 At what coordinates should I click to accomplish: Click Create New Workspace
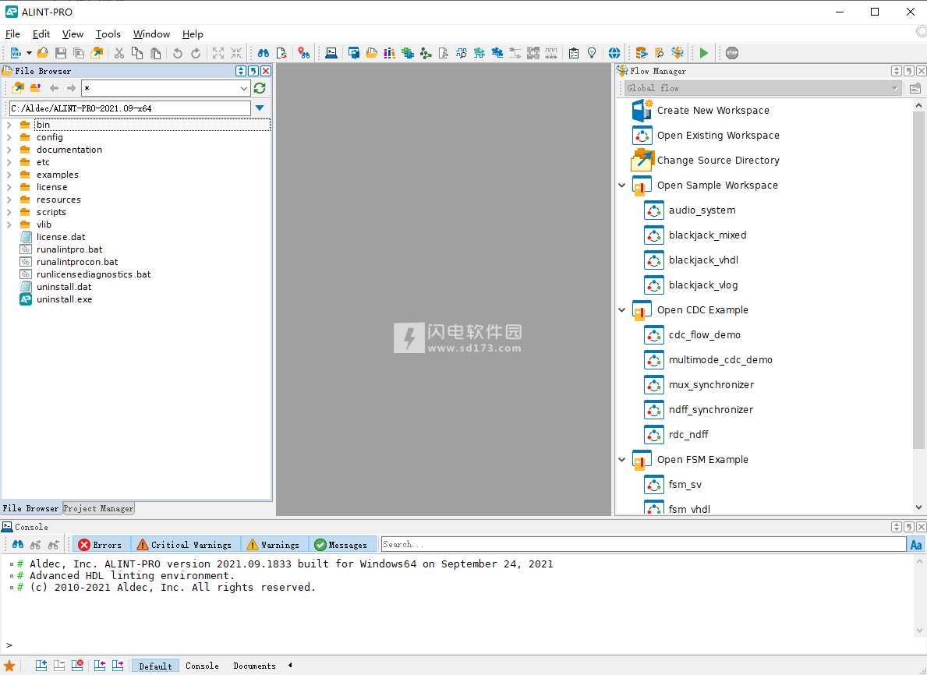click(x=713, y=111)
